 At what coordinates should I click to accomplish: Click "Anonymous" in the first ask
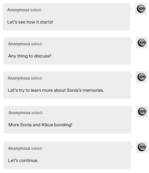[x=18, y=10]
